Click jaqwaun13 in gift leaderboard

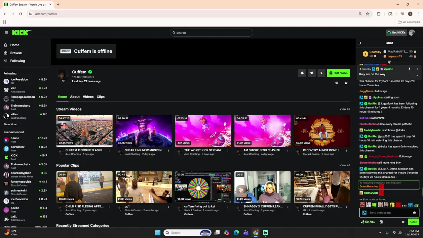point(395,57)
